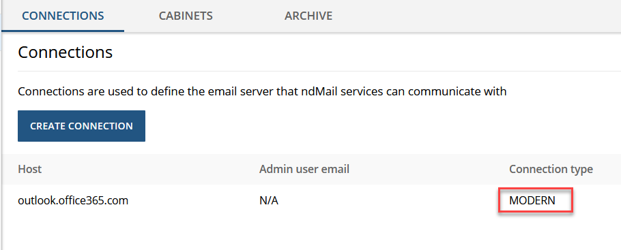Image resolution: width=621 pixels, height=250 pixels.
Task: Click the Connections page heading
Action: pos(66,52)
